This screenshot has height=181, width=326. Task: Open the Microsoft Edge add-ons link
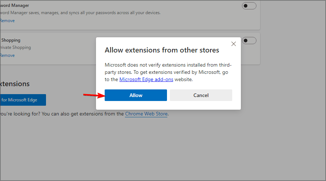tap(146, 79)
